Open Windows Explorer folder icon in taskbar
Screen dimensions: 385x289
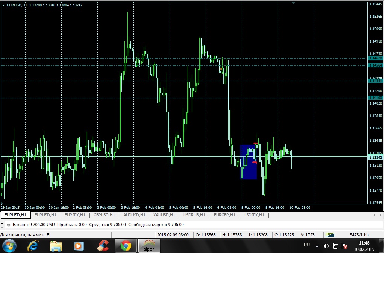tap(56, 246)
